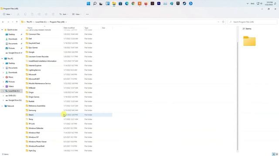The width and height of the screenshot is (279, 156).
Task: Sort by Date modified column header
Action: (69, 28)
